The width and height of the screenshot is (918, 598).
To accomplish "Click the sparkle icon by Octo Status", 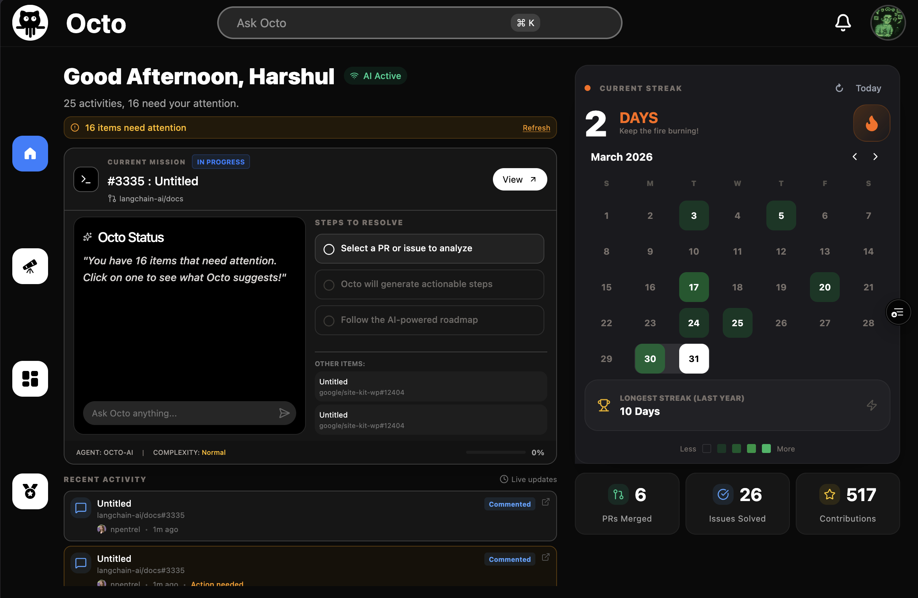I will (x=88, y=237).
